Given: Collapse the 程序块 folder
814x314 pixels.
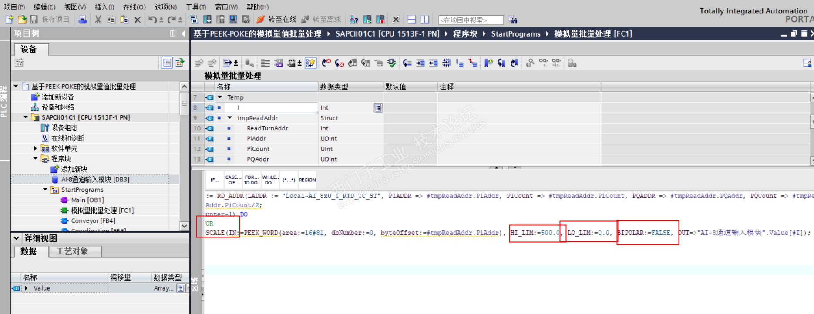Looking at the screenshot, I should click(x=36, y=159).
